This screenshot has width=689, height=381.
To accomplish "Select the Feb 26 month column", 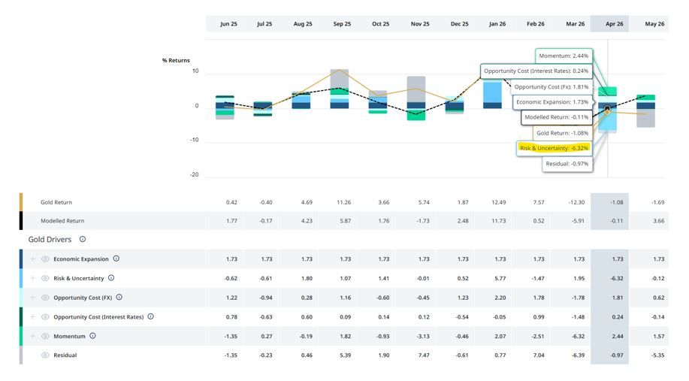I will tap(536, 24).
